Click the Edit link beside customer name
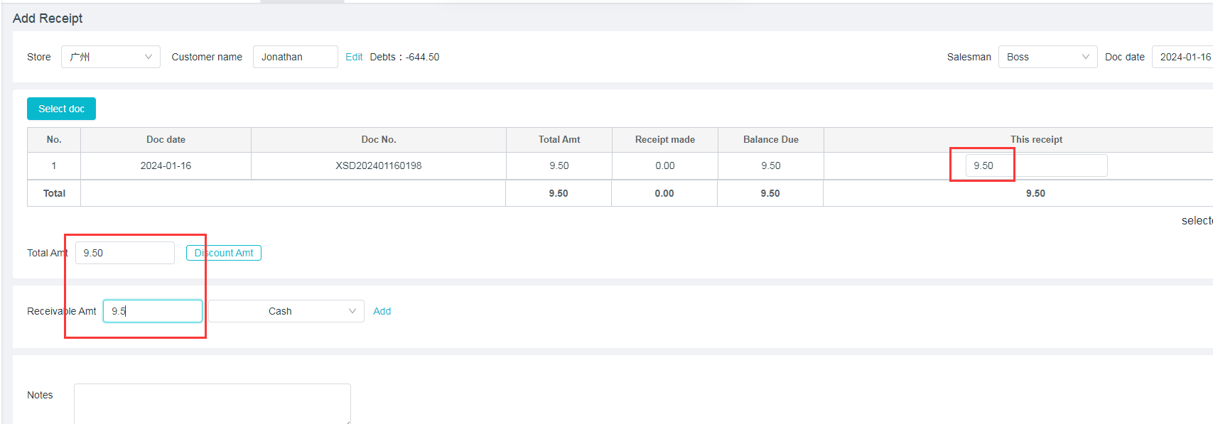1213x424 pixels. click(354, 57)
